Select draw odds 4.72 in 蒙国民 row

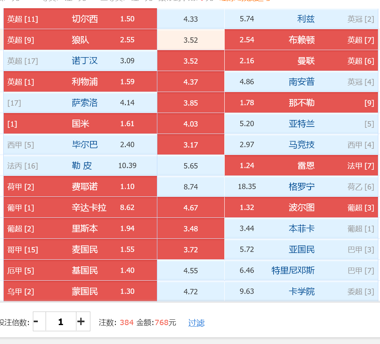191,291
